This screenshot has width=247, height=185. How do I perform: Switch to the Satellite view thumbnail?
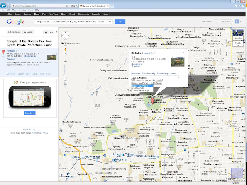238,34
